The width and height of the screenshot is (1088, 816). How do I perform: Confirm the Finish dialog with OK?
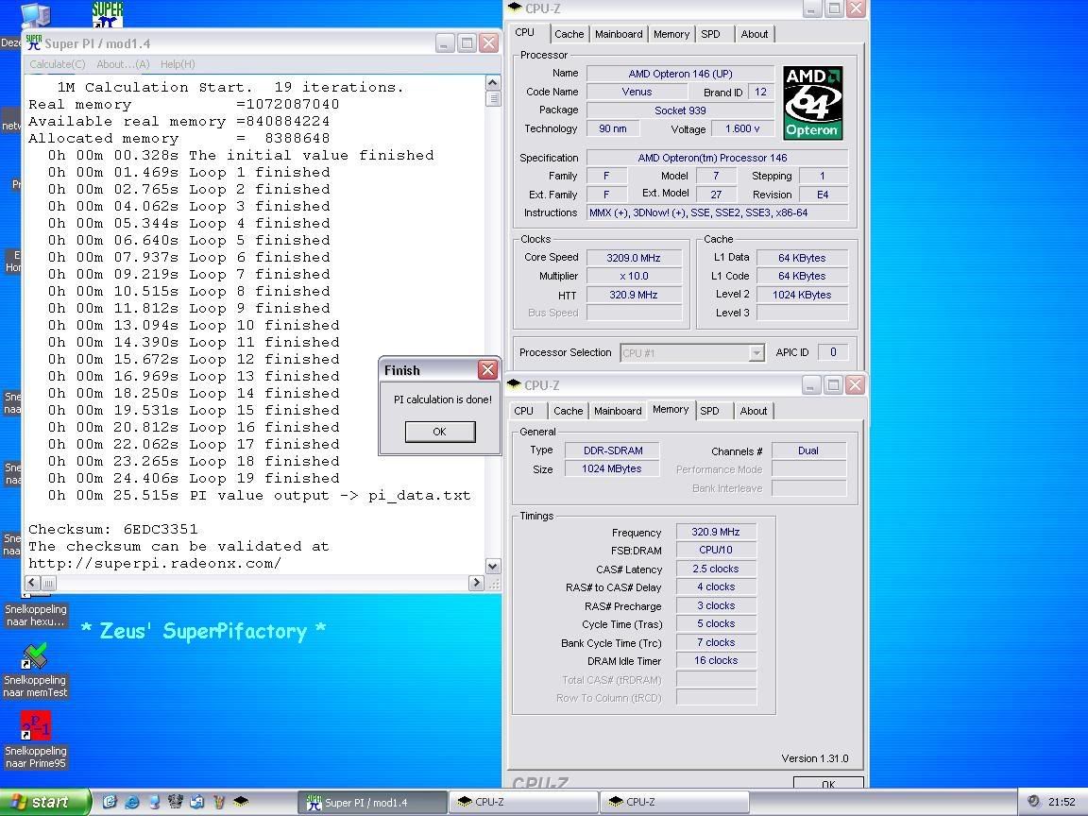pyautogui.click(x=440, y=432)
